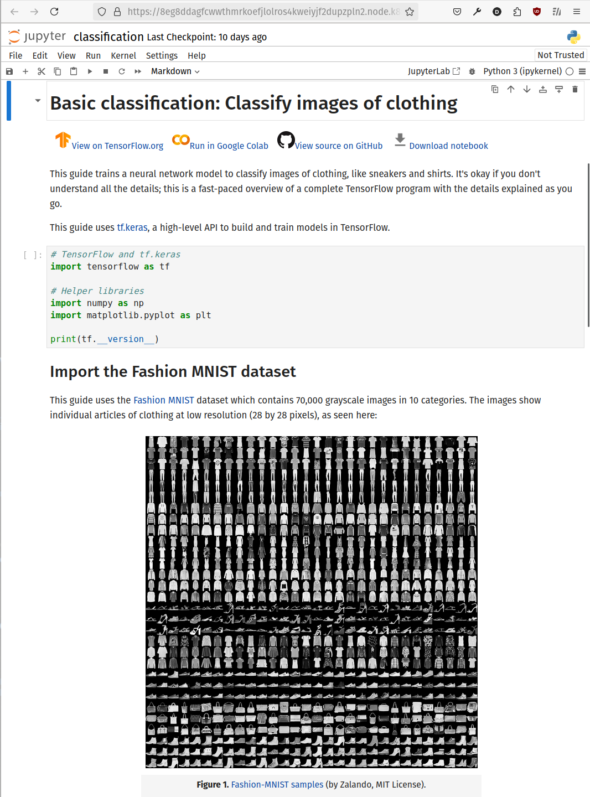This screenshot has height=797, width=590.
Task: Run the current cell with the play icon
Action: (90, 71)
